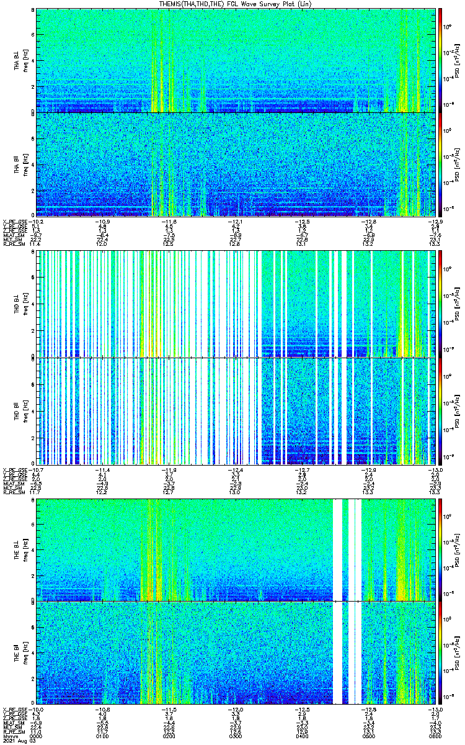Click THA X_RE_GSE value -10.2
465x745 pixels.
(37, 222)
